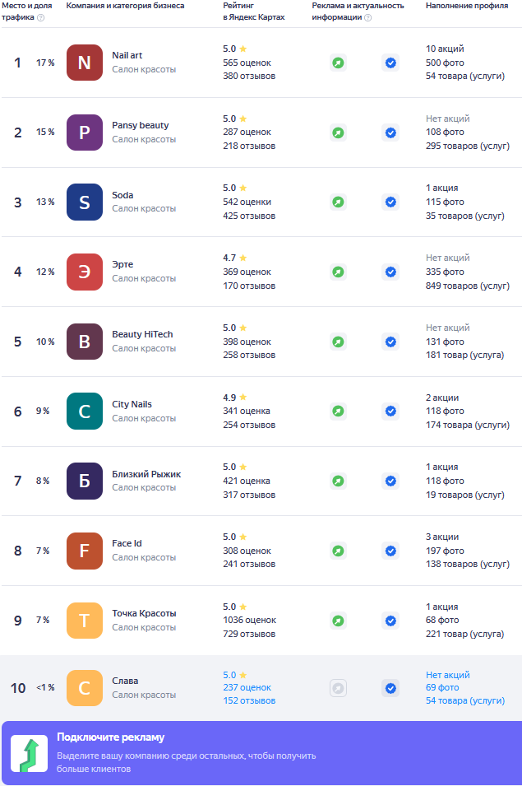Select the Soda blue S logo
Viewport: 522px width, 786px height.
[85, 202]
